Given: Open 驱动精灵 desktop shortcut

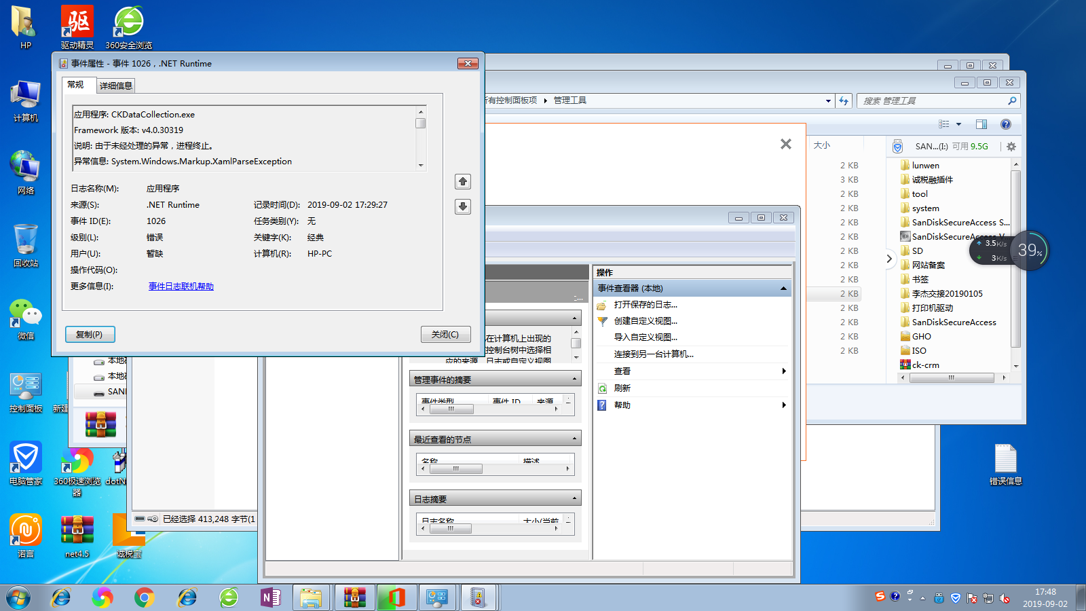Looking at the screenshot, I should click(77, 27).
